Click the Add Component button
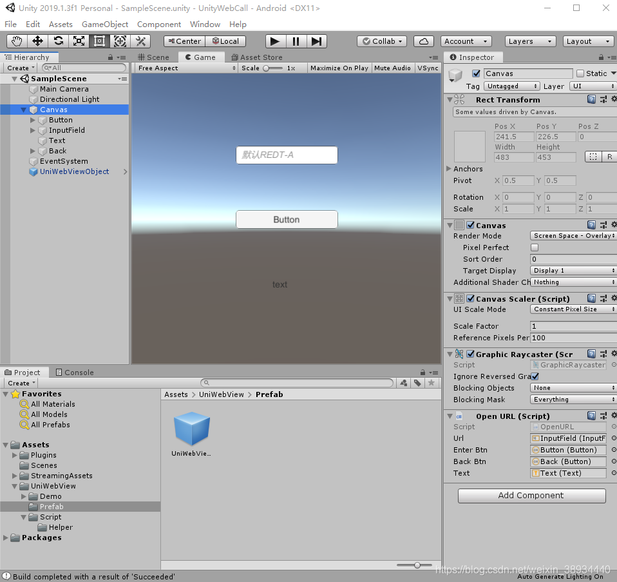This screenshot has height=582, width=617. [531, 496]
